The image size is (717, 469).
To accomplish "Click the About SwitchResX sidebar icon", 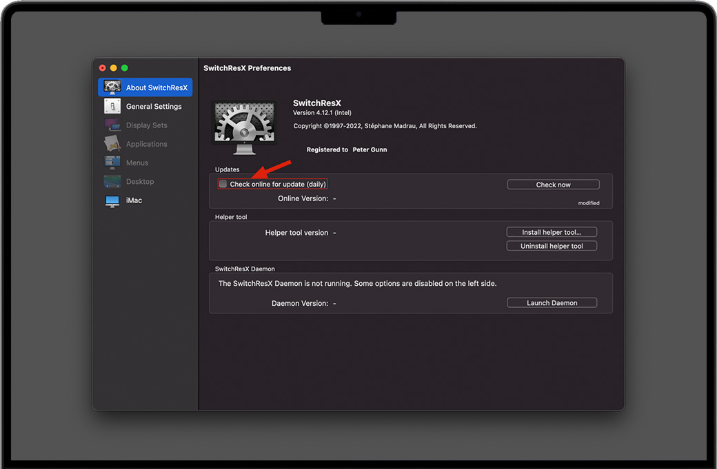I will 112,87.
